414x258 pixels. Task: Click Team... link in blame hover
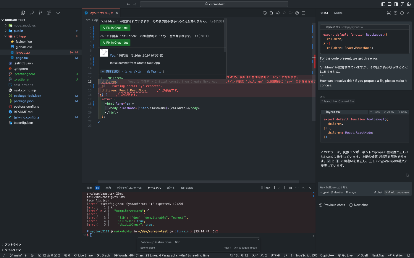tap(154, 72)
